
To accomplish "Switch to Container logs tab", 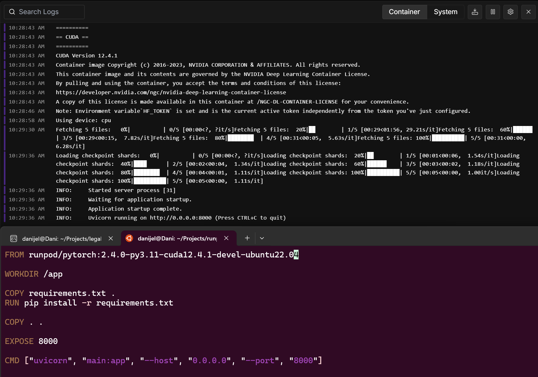I will pyautogui.click(x=404, y=12).
